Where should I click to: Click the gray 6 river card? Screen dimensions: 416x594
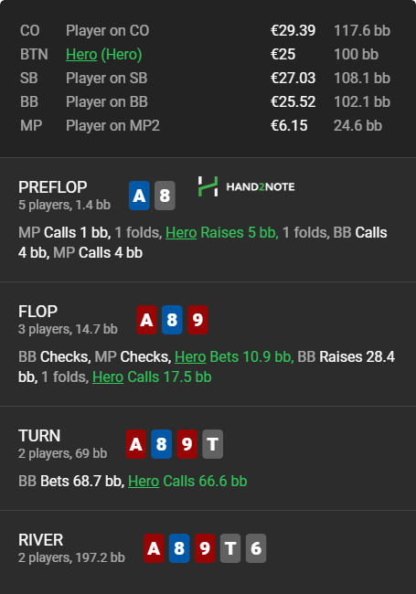256,548
